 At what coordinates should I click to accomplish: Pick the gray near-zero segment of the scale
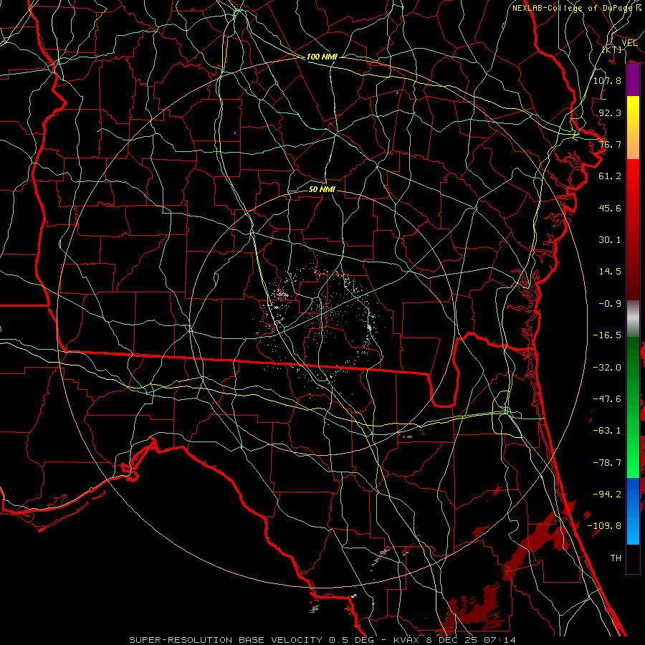click(633, 317)
